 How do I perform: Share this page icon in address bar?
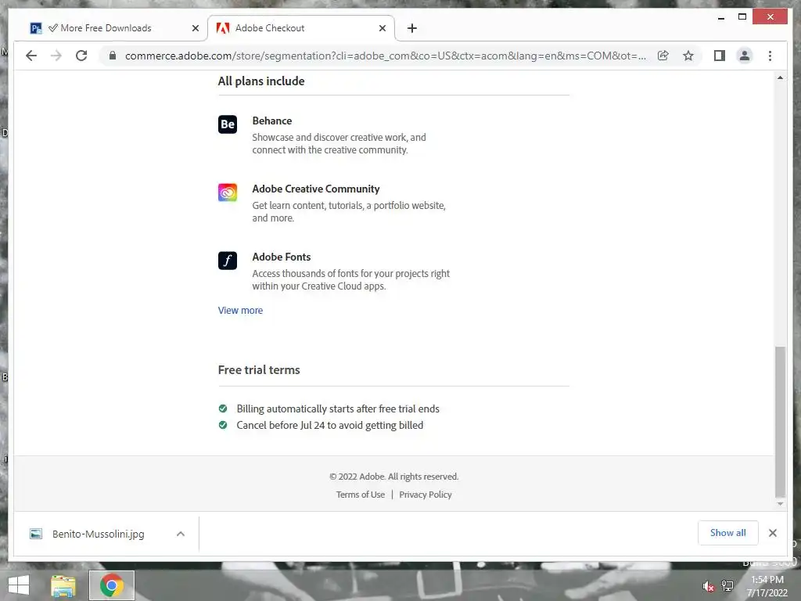coord(663,56)
